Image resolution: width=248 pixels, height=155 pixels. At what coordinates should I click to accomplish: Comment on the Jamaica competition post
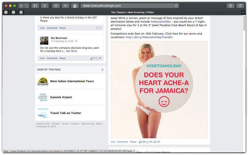click(123, 142)
